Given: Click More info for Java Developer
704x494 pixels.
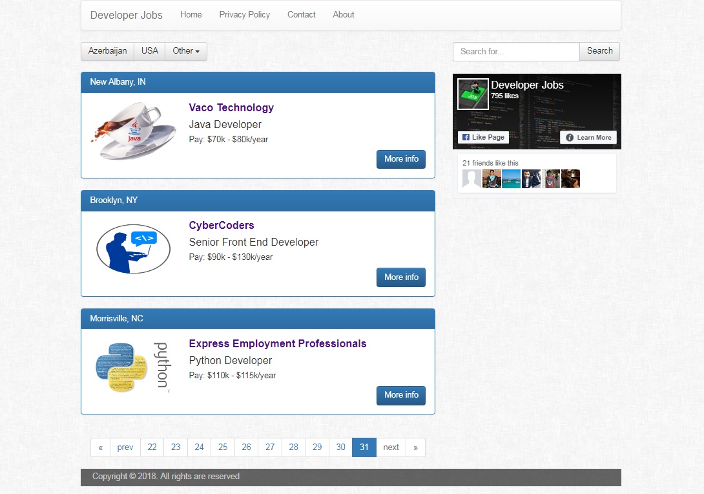Looking at the screenshot, I should 401,159.
